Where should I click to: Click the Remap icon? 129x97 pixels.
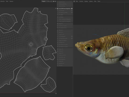(58, 65)
